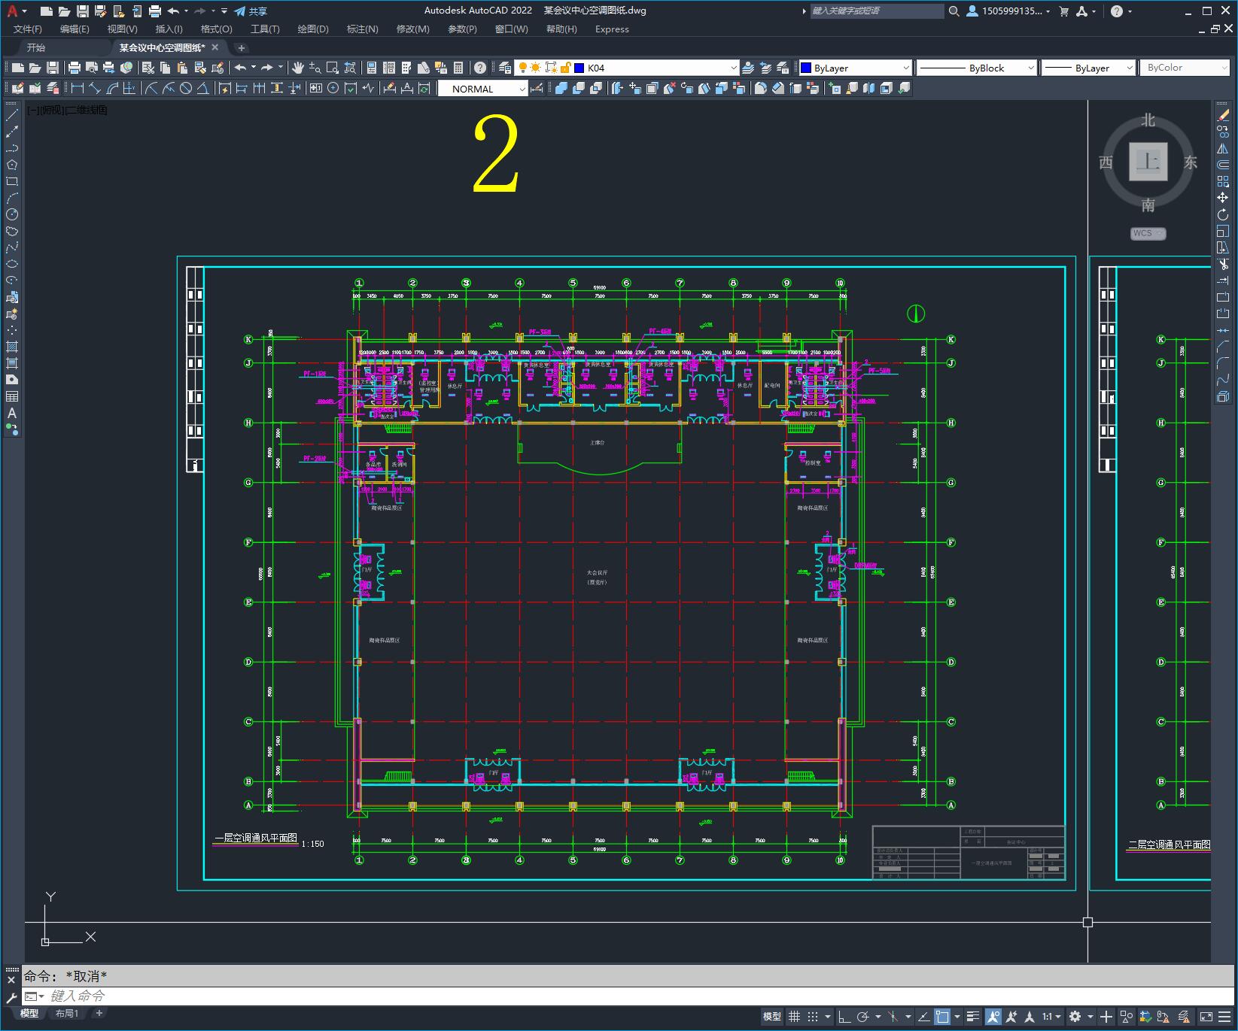Open the ByBlock linetype dropdown

(1031, 68)
